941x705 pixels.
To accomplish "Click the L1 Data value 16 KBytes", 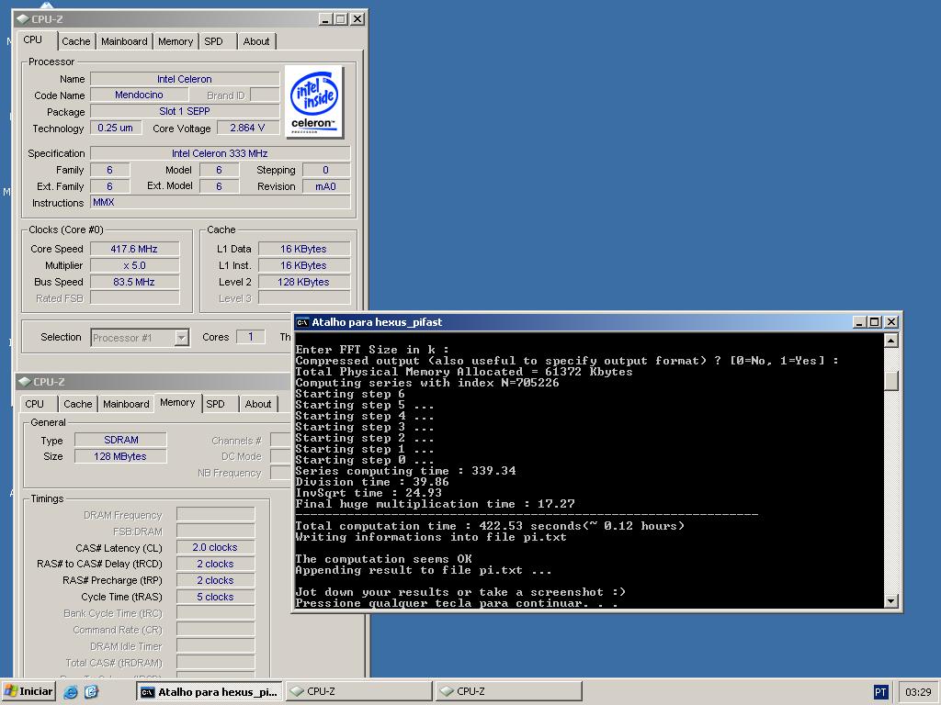I will [303, 249].
